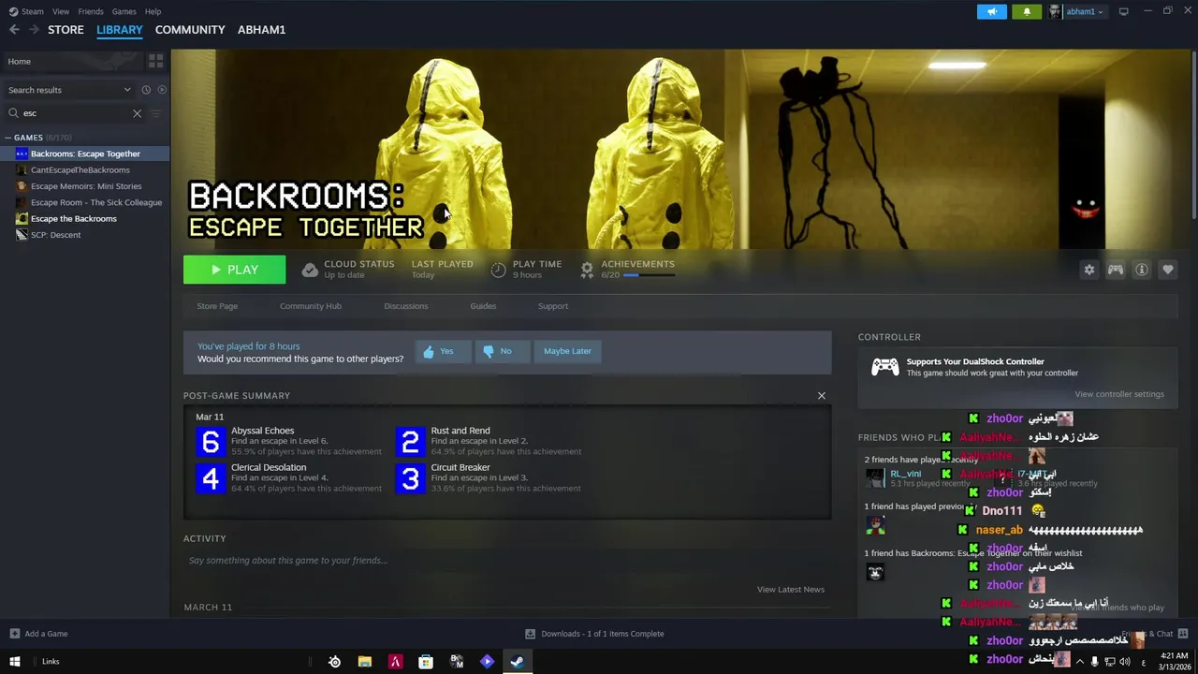
Task: Open the Store Page link
Action: pos(217,306)
